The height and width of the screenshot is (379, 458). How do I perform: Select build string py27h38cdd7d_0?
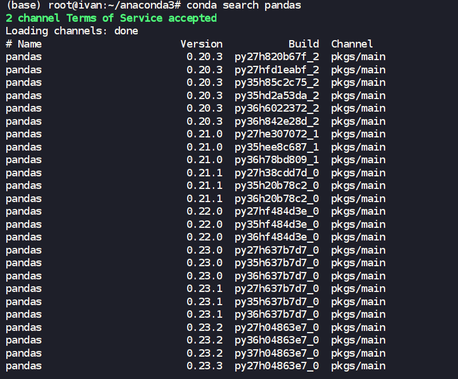(277, 173)
